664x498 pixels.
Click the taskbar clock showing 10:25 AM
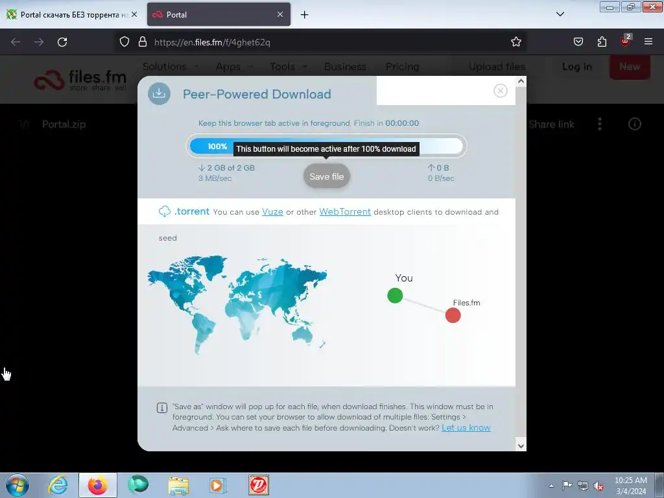point(630,486)
